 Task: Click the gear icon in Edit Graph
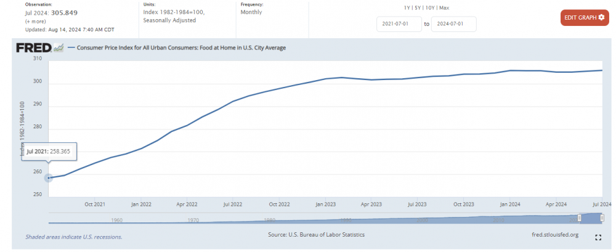(x=601, y=17)
